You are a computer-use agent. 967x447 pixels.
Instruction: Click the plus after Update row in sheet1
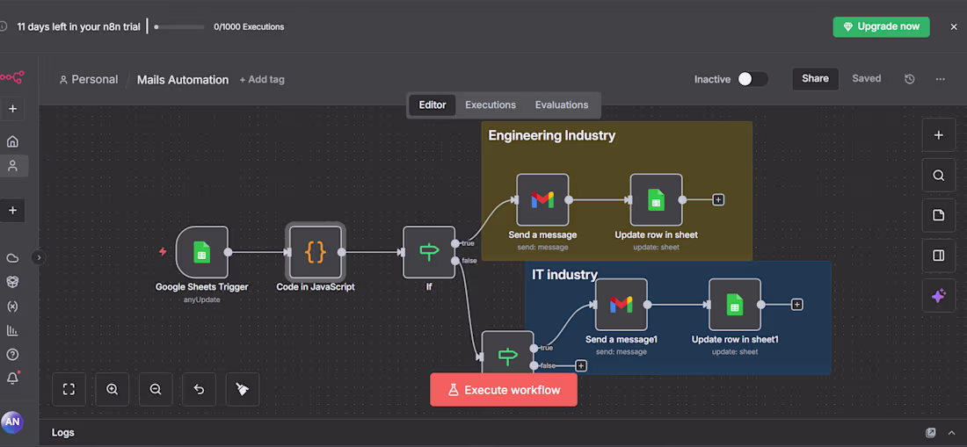point(796,304)
